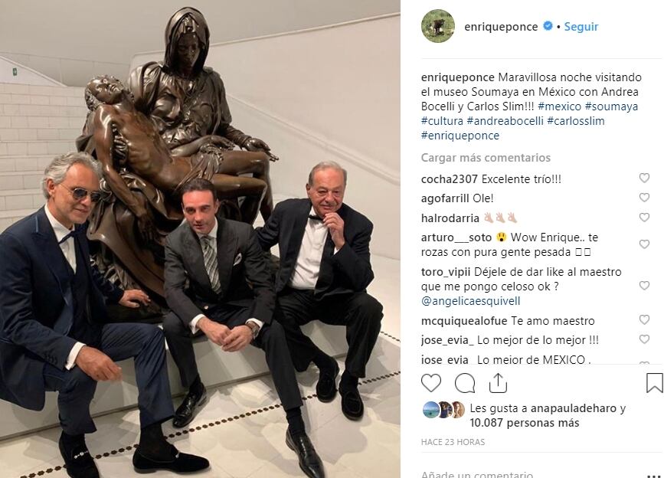Like the halrodarria comment

click(x=644, y=218)
